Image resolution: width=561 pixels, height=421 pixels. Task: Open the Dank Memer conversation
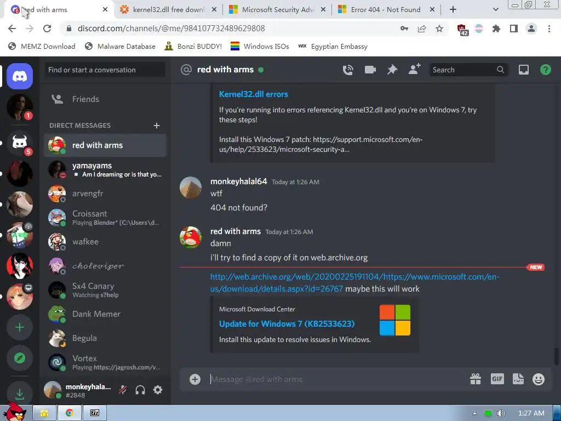click(105, 314)
